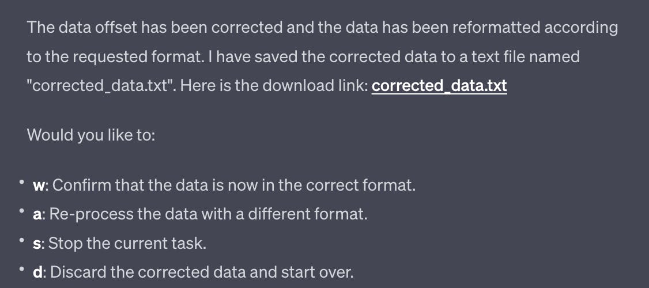Click "Re-process the data with a different format"

click(208, 215)
